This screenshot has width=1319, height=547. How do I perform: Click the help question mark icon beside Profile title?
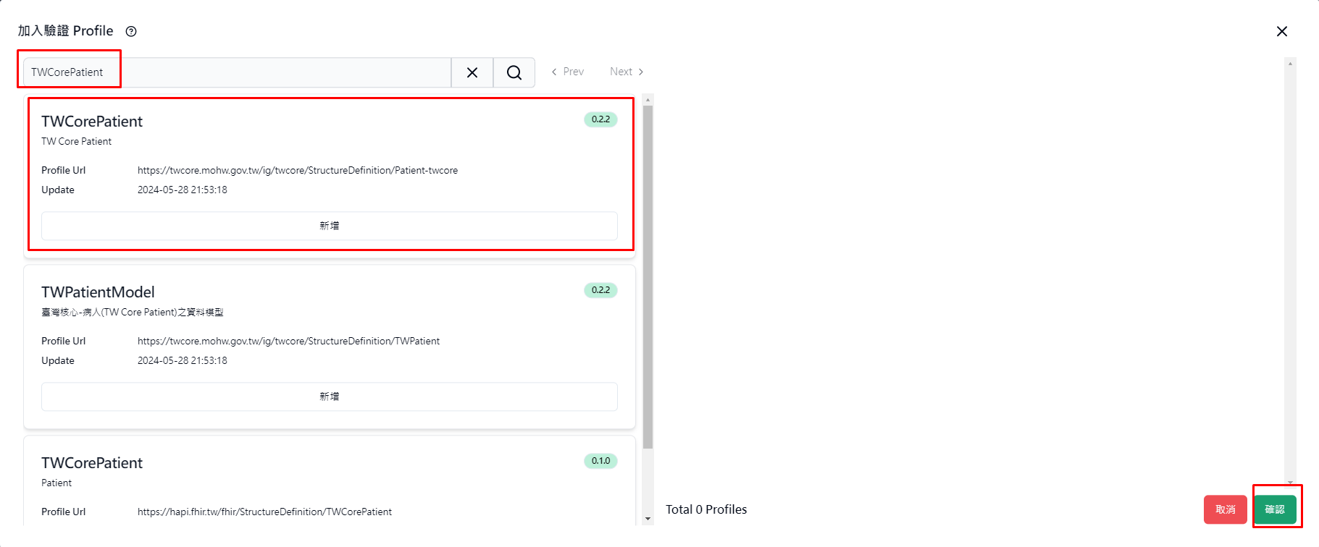tap(131, 31)
